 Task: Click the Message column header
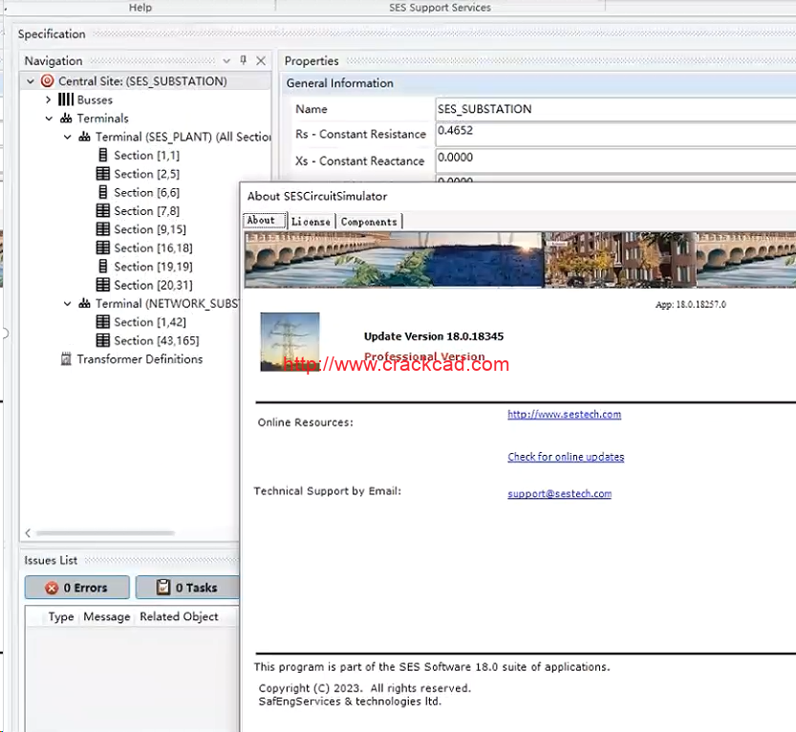[107, 616]
